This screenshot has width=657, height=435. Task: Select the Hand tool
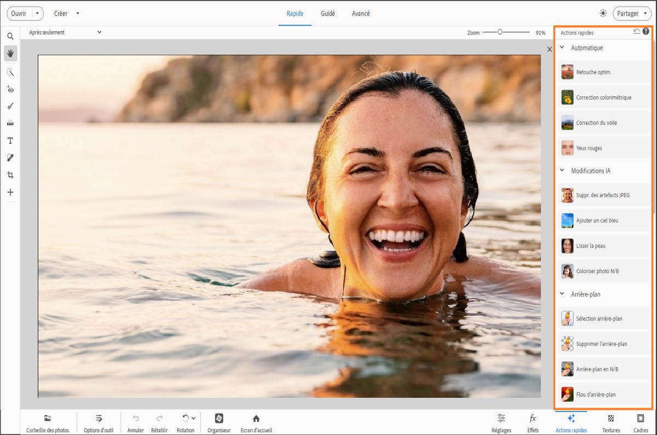click(x=10, y=53)
